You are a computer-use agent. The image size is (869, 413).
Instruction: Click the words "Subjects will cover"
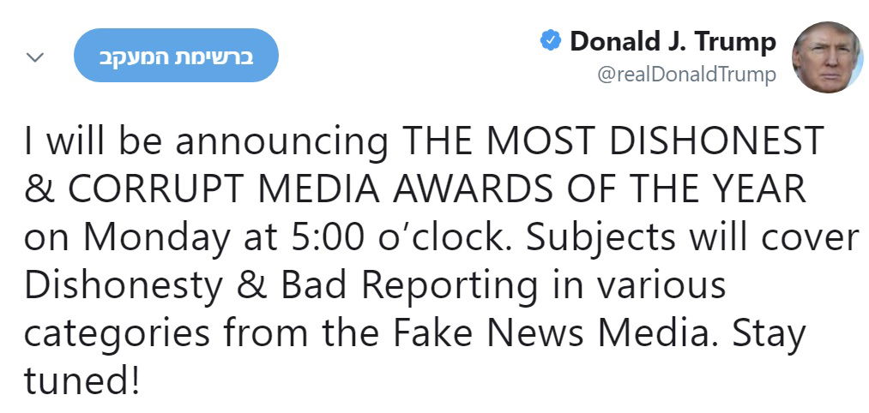coord(692,236)
